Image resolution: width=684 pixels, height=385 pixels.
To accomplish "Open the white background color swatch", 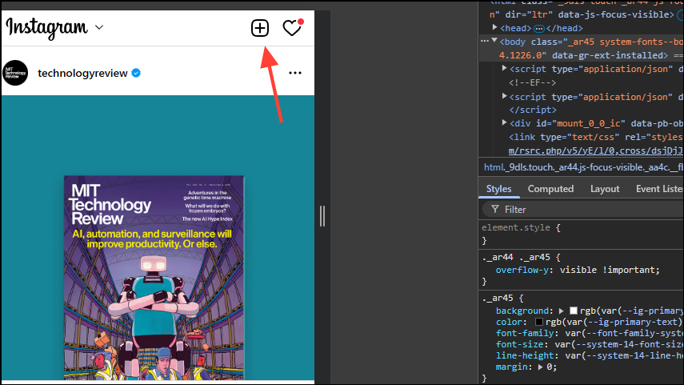I will (574, 311).
